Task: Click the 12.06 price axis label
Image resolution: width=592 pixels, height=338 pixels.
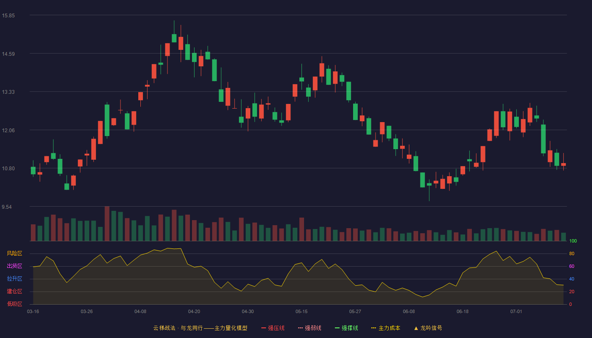Action: click(x=8, y=130)
